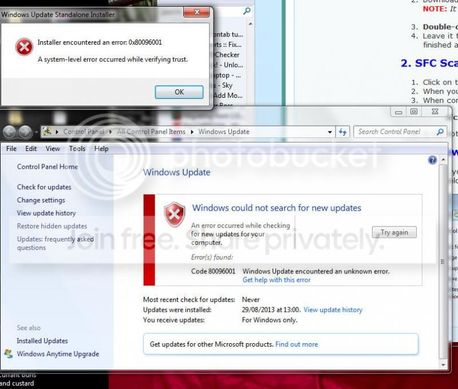The height and width of the screenshot is (389, 458).
Task: Click the Try again button
Action: coord(394,232)
